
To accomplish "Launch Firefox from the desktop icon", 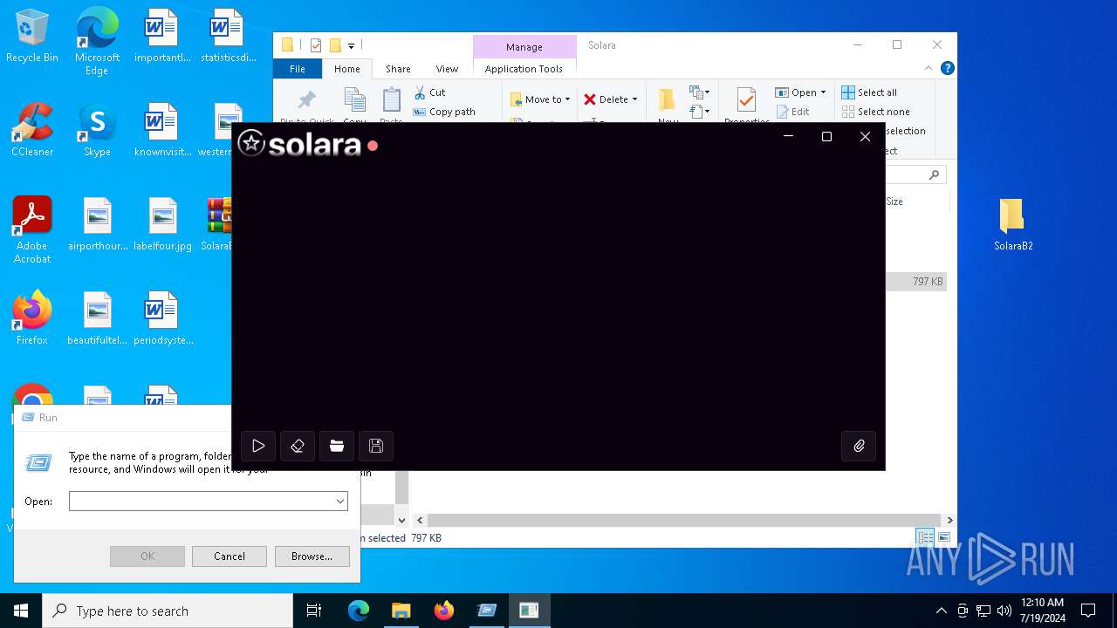I will pos(32,318).
